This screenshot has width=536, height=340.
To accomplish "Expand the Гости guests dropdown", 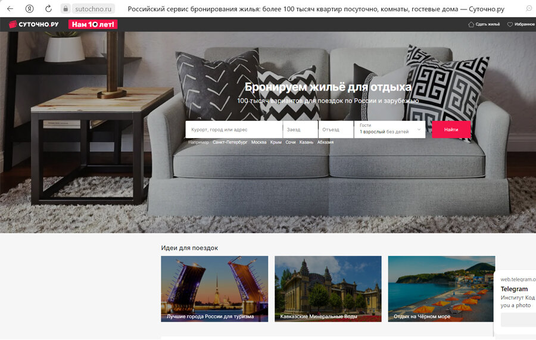I will 389,129.
